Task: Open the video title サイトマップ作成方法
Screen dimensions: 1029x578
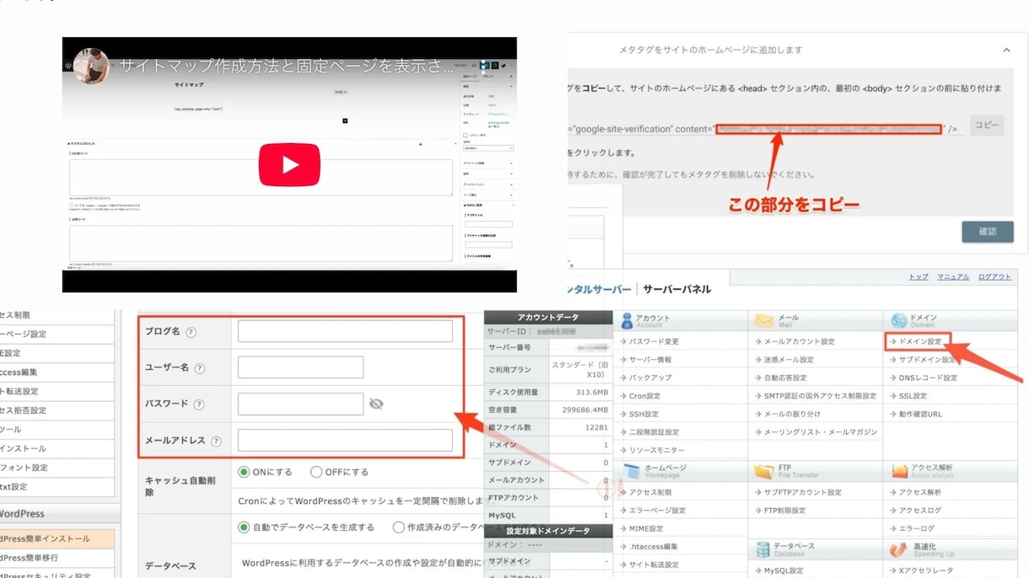Action: pyautogui.click(x=287, y=66)
